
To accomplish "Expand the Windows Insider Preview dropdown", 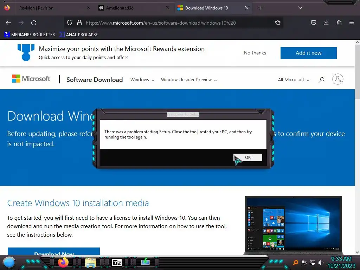I will pyautogui.click(x=189, y=80).
